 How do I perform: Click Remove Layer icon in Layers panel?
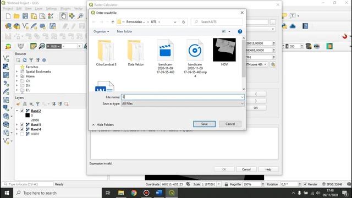tap(67, 104)
